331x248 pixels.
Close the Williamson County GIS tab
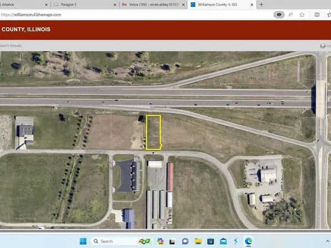point(252,4)
